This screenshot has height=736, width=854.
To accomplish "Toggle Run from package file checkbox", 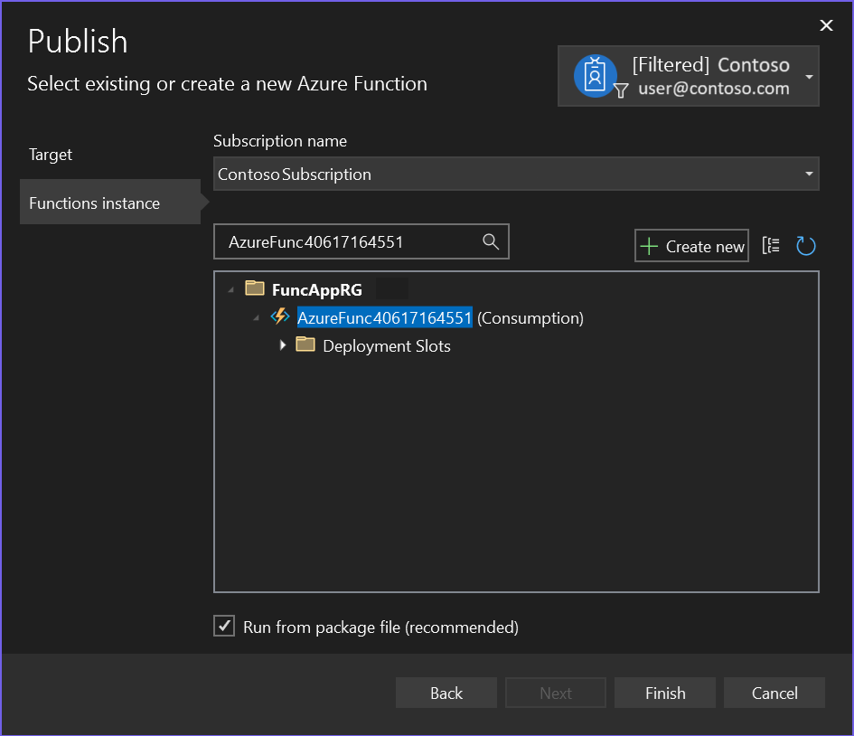I will pyautogui.click(x=224, y=626).
